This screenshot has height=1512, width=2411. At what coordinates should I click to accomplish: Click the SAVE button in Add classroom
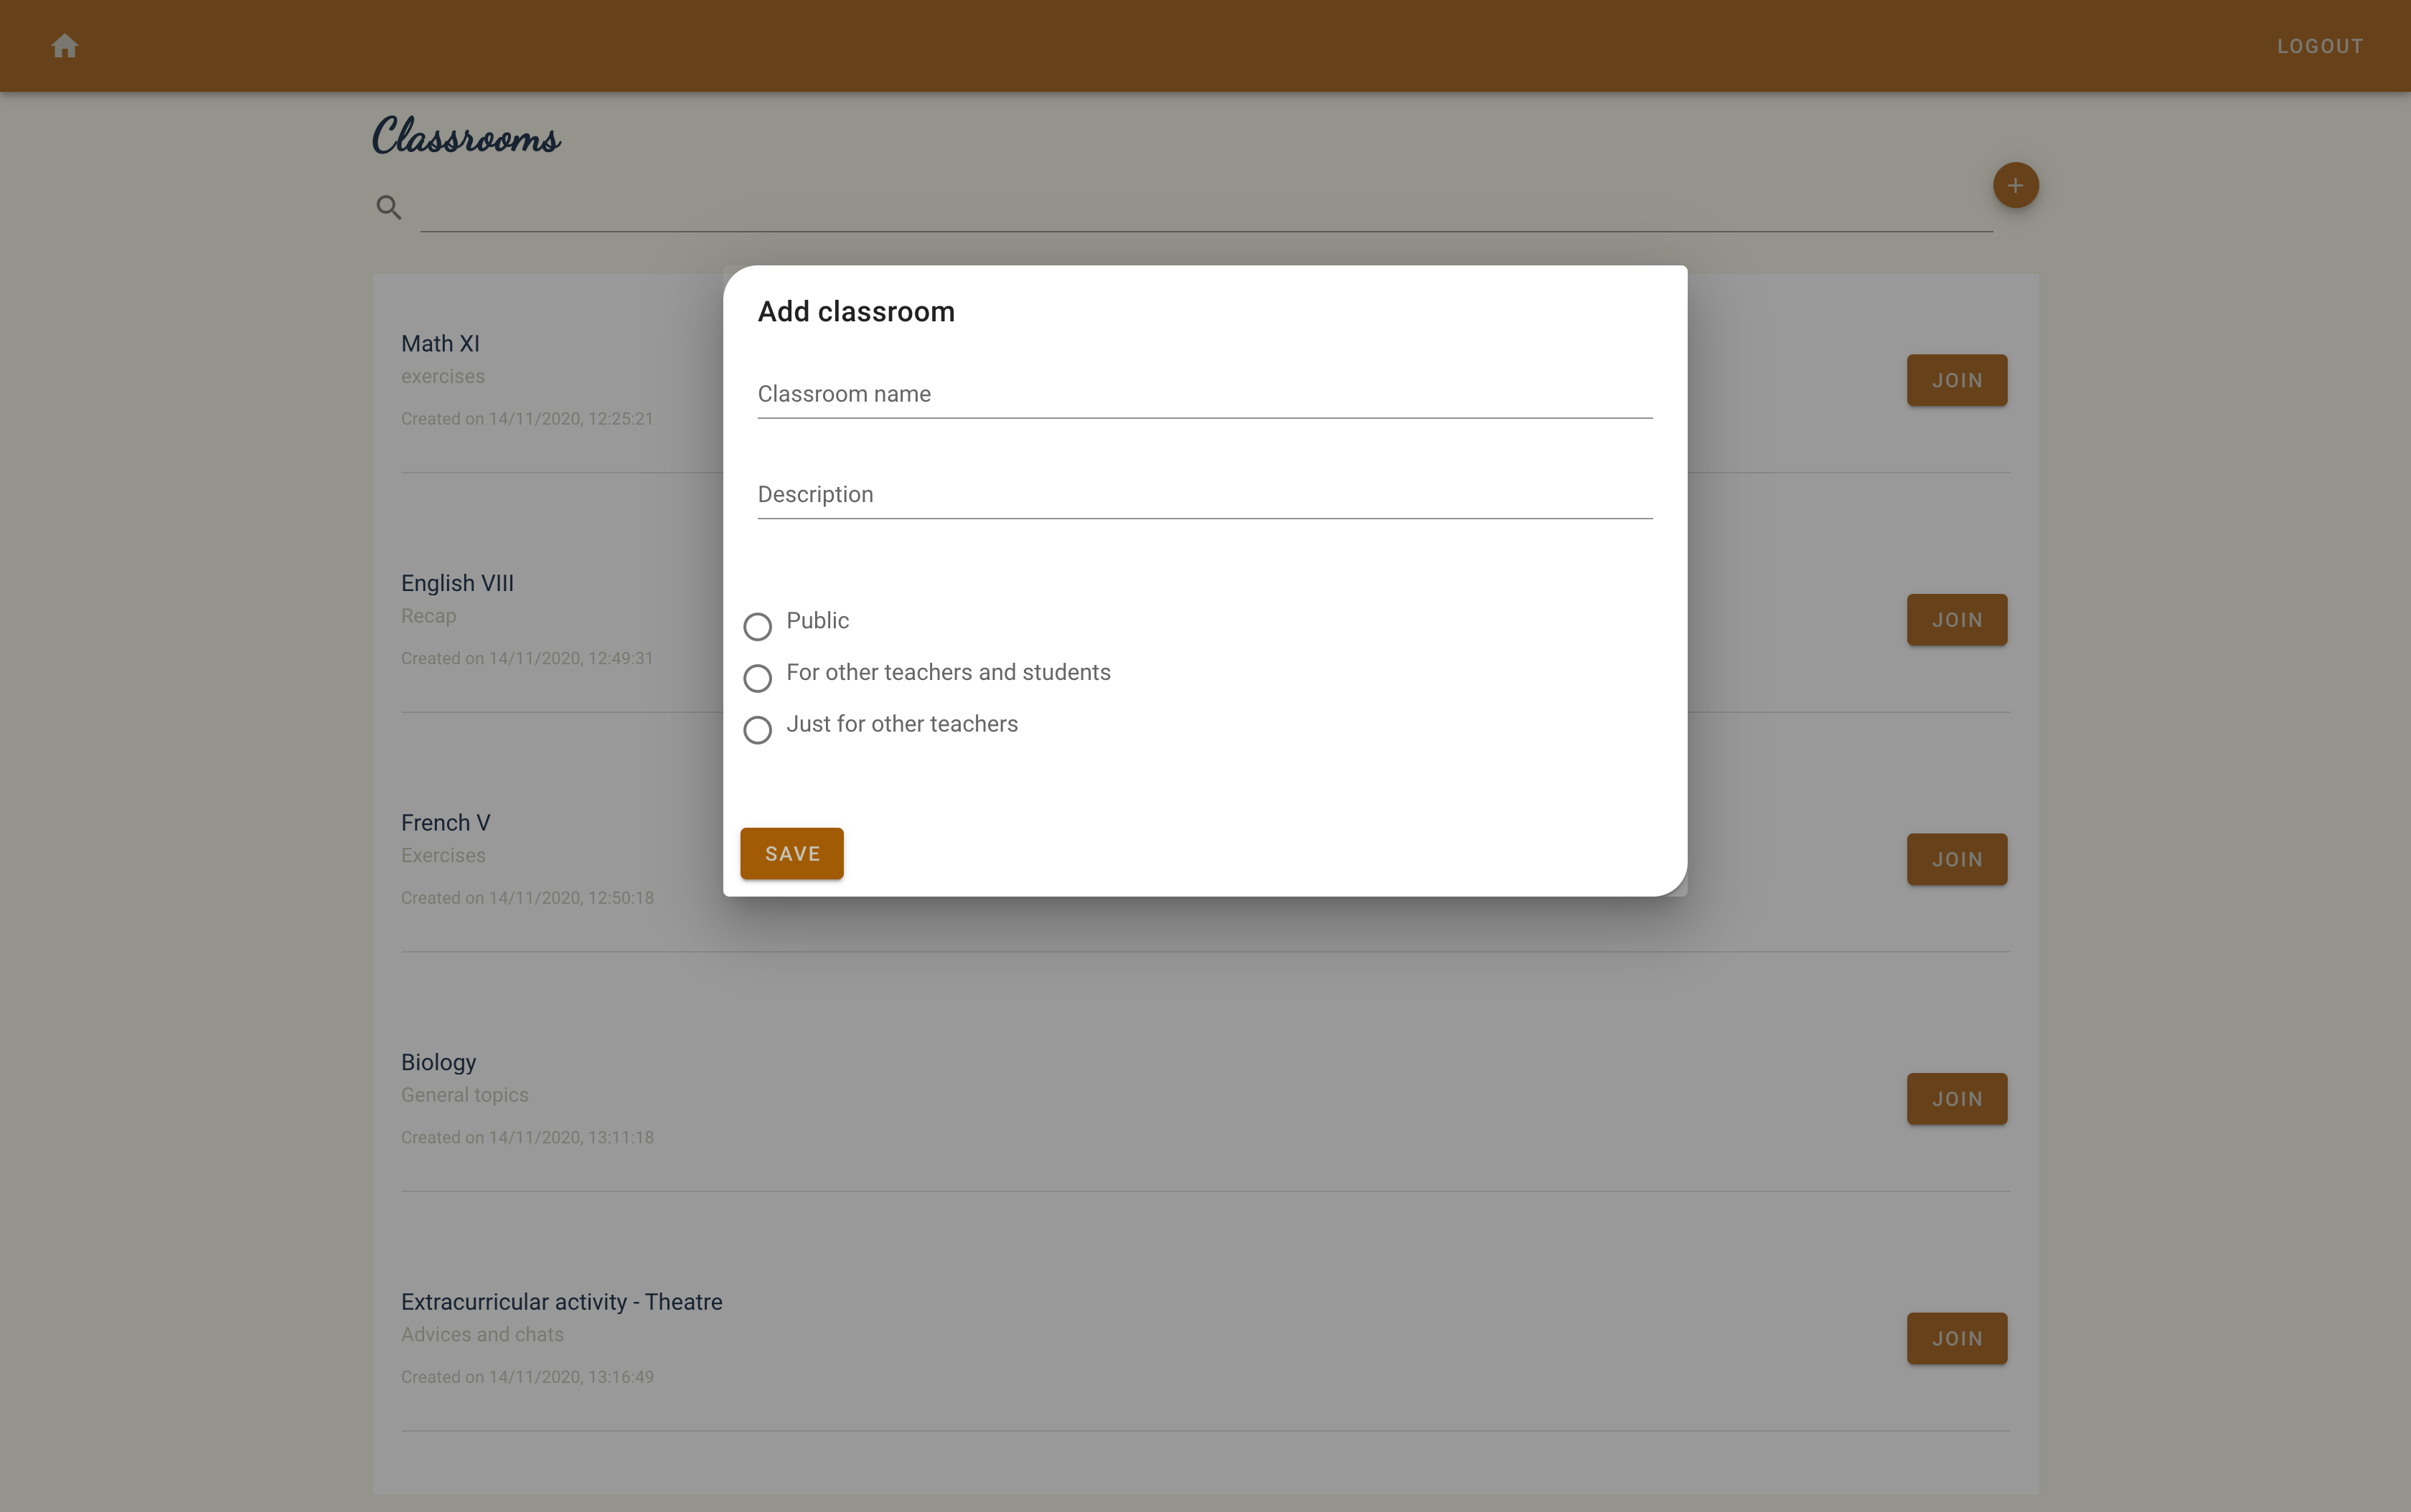(x=791, y=854)
